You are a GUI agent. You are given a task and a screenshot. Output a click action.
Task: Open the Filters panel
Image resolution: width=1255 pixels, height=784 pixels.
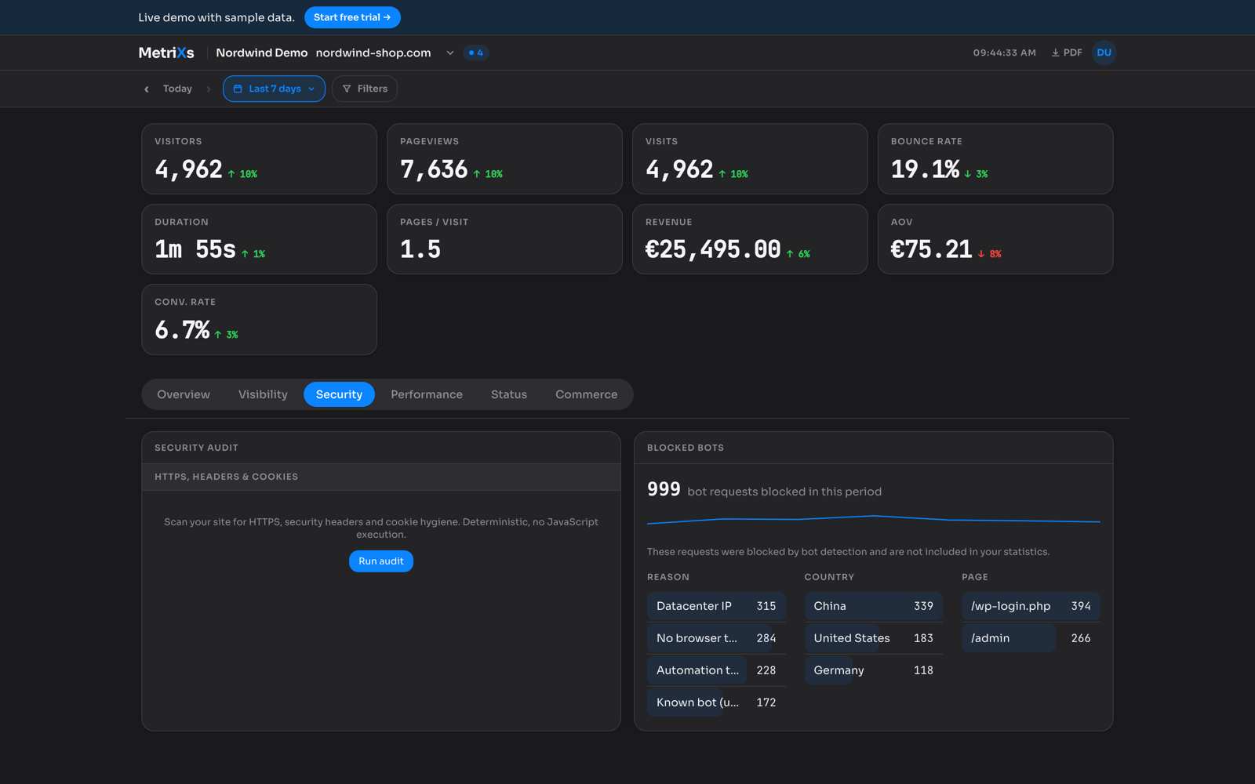coord(365,89)
